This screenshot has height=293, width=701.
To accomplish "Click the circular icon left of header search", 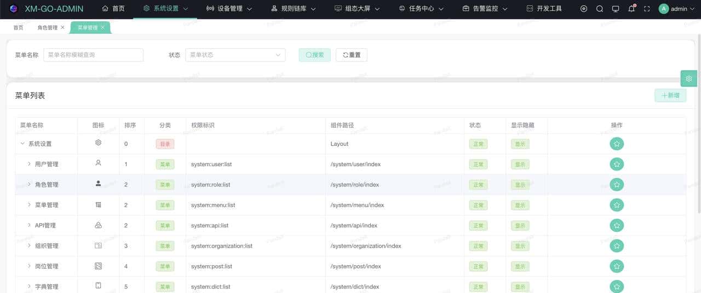I will click(584, 9).
